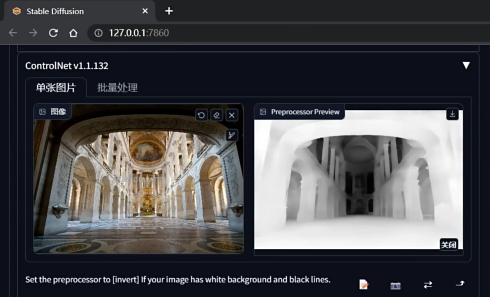Open webcam with the camera icon
Viewport: 490px width, 297px height.
[x=395, y=286]
